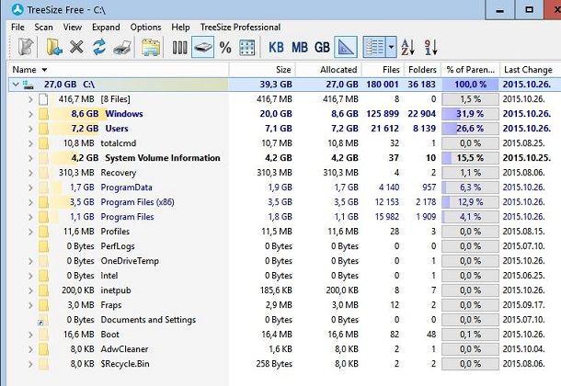Click the shortcut folder icon of Documents and Settings

click(x=43, y=320)
